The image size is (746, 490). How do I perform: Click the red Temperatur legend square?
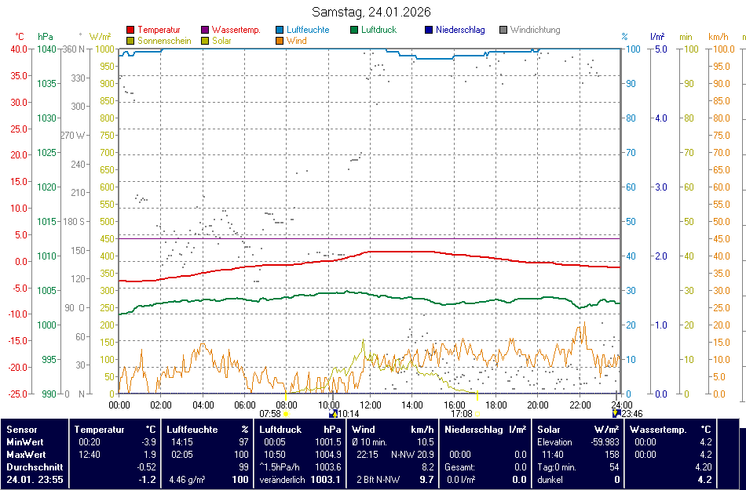(130, 31)
